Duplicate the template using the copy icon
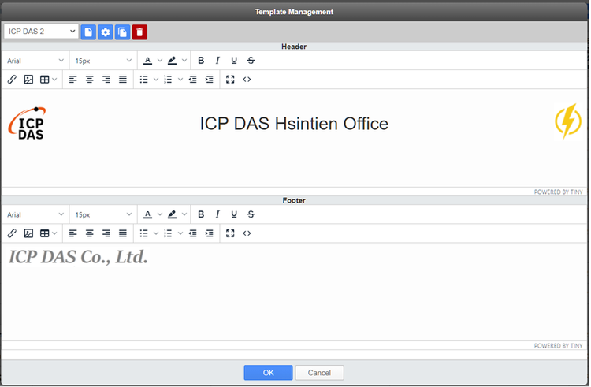This screenshot has height=387, width=591. [122, 32]
